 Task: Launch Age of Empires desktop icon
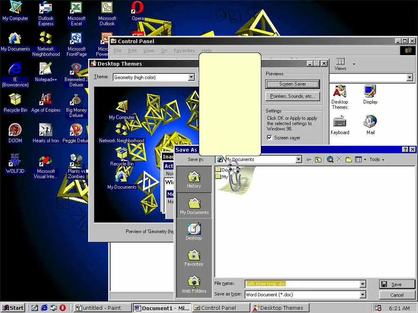(x=46, y=102)
